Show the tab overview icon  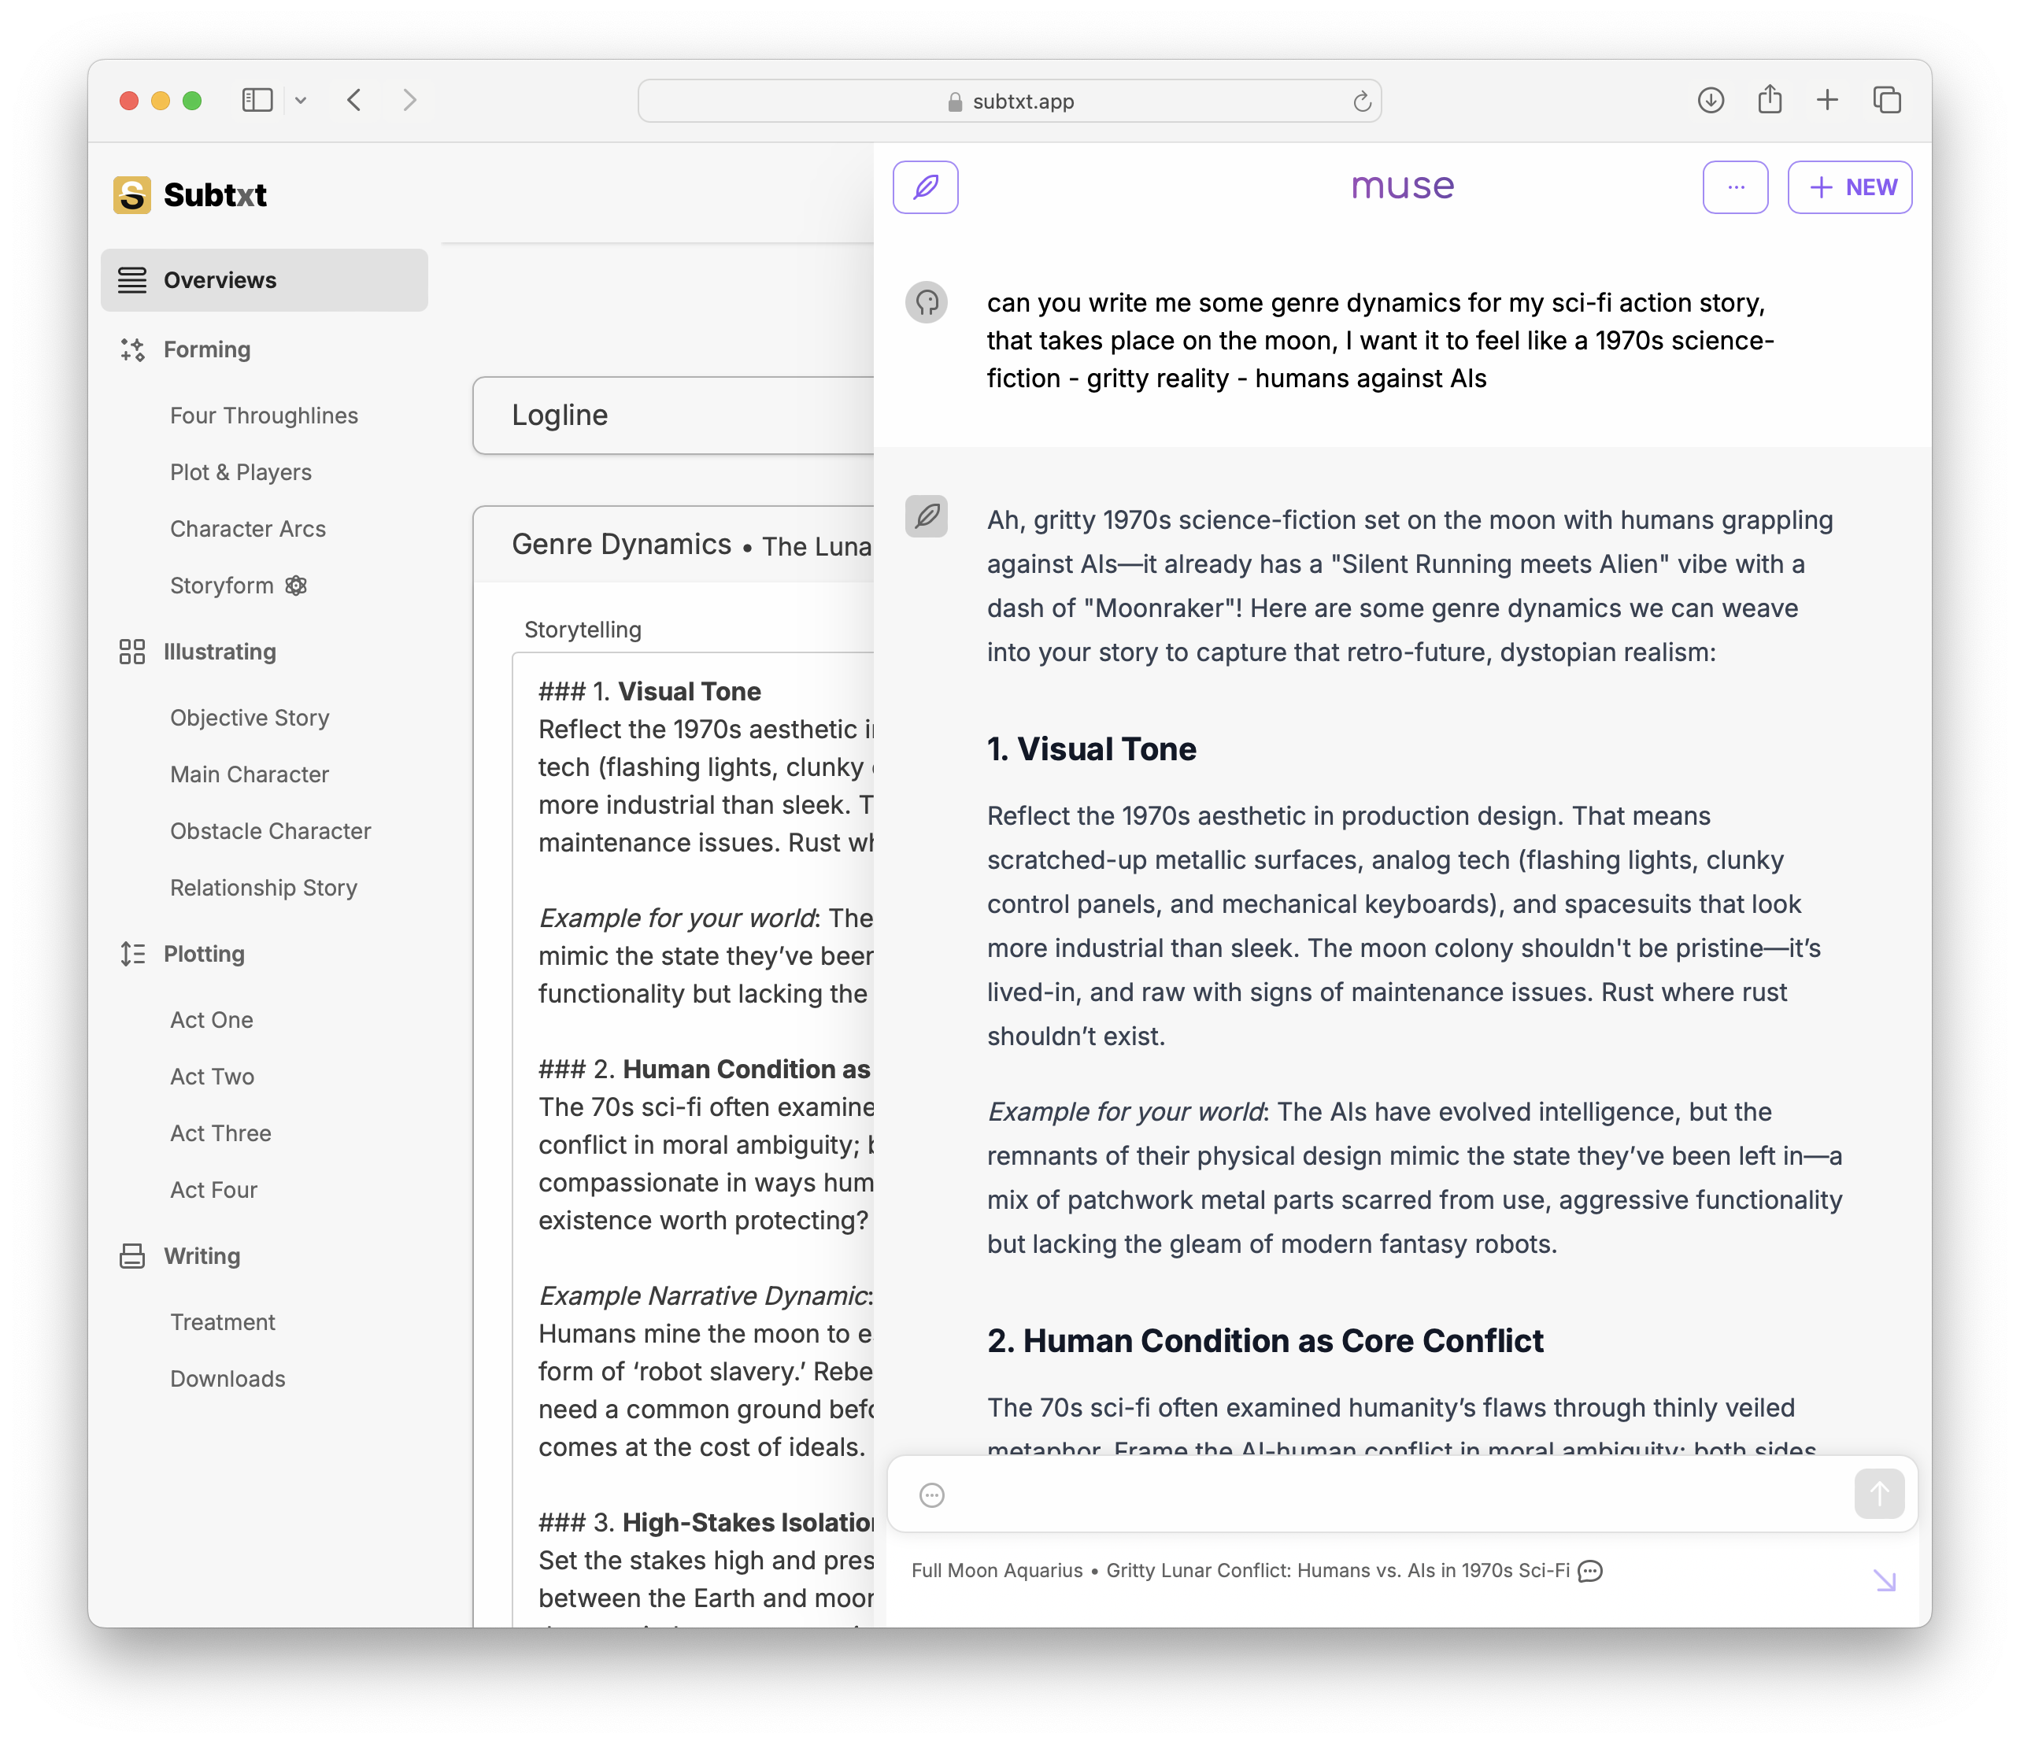click(1886, 101)
